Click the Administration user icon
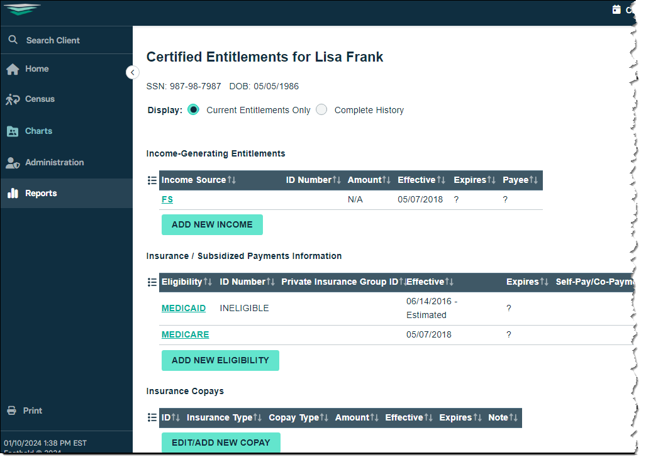 [13, 163]
